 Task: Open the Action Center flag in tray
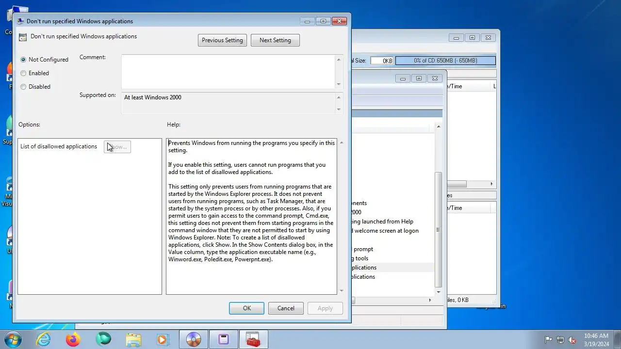(549, 340)
